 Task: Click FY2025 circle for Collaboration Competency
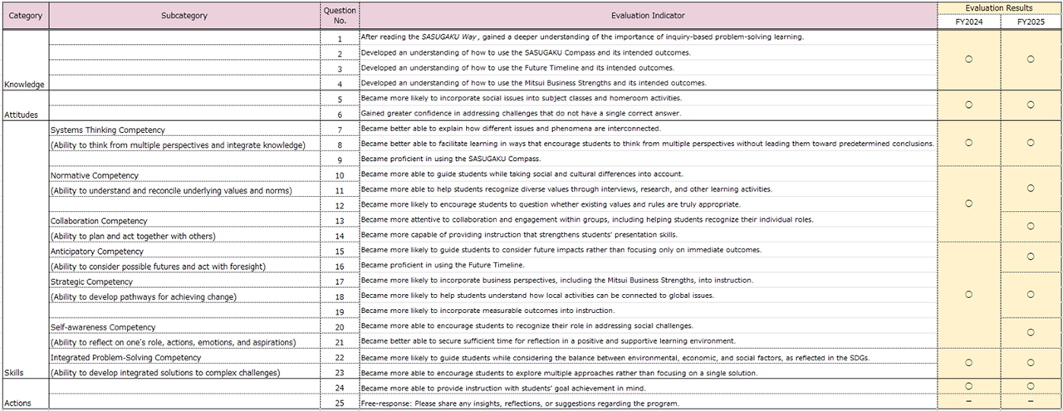coord(1031,226)
